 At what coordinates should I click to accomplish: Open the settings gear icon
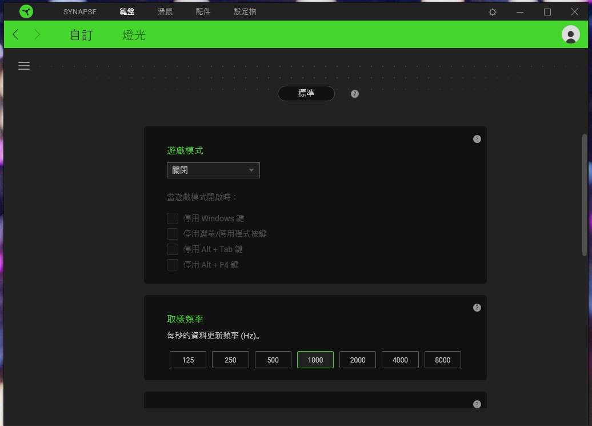coord(493,12)
